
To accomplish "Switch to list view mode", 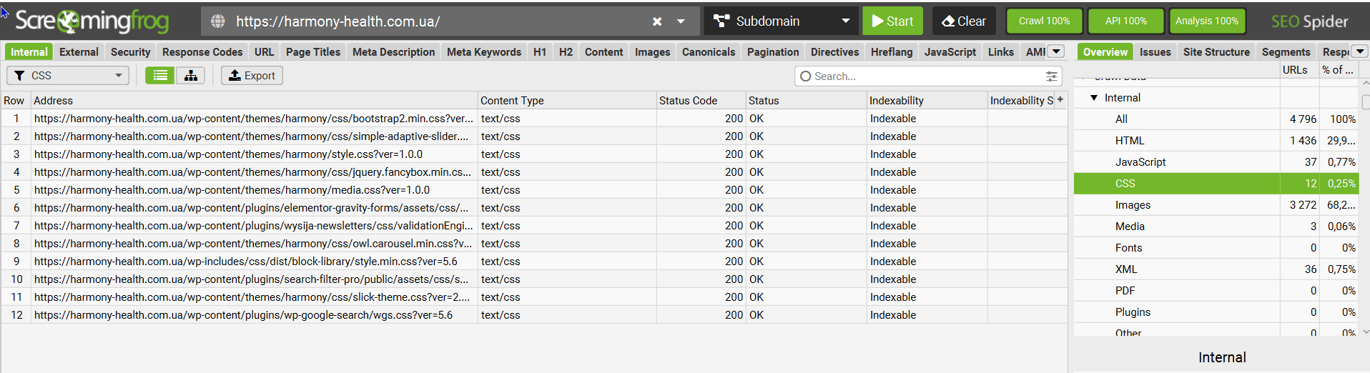I will (160, 76).
